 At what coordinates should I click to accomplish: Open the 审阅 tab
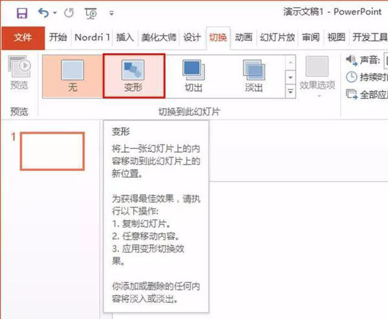click(311, 38)
